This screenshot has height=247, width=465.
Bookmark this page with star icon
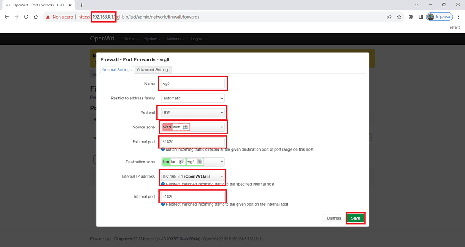pyautogui.click(x=399, y=17)
